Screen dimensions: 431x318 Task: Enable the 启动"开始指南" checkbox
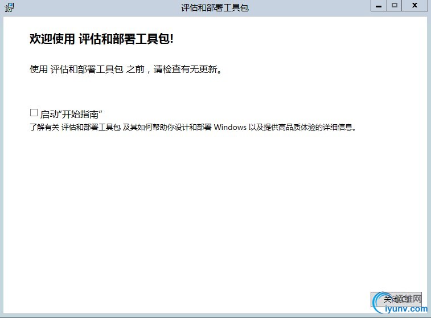tap(34, 112)
